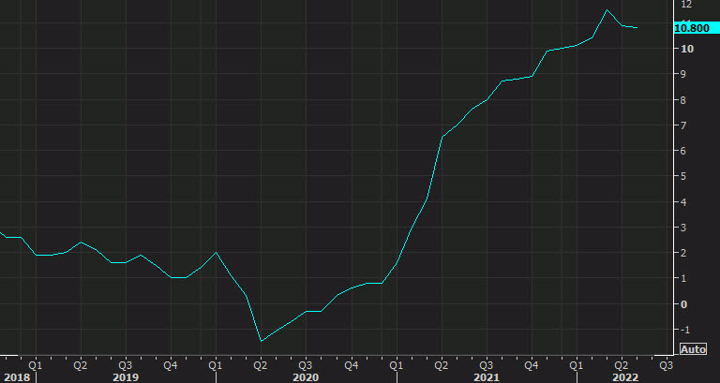Click the Auto scale button
The height and width of the screenshot is (383, 720).
(x=693, y=349)
